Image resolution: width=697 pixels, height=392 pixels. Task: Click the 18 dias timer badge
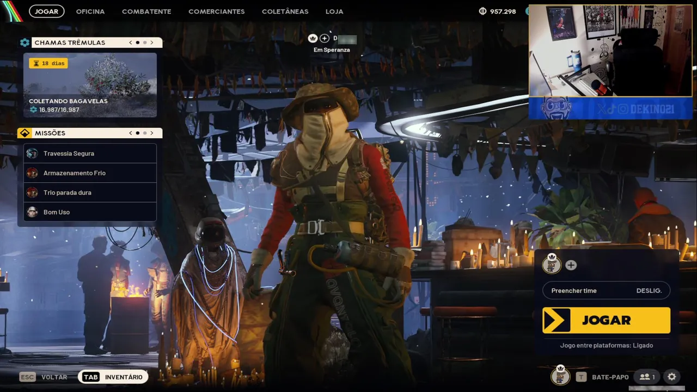[x=48, y=63]
